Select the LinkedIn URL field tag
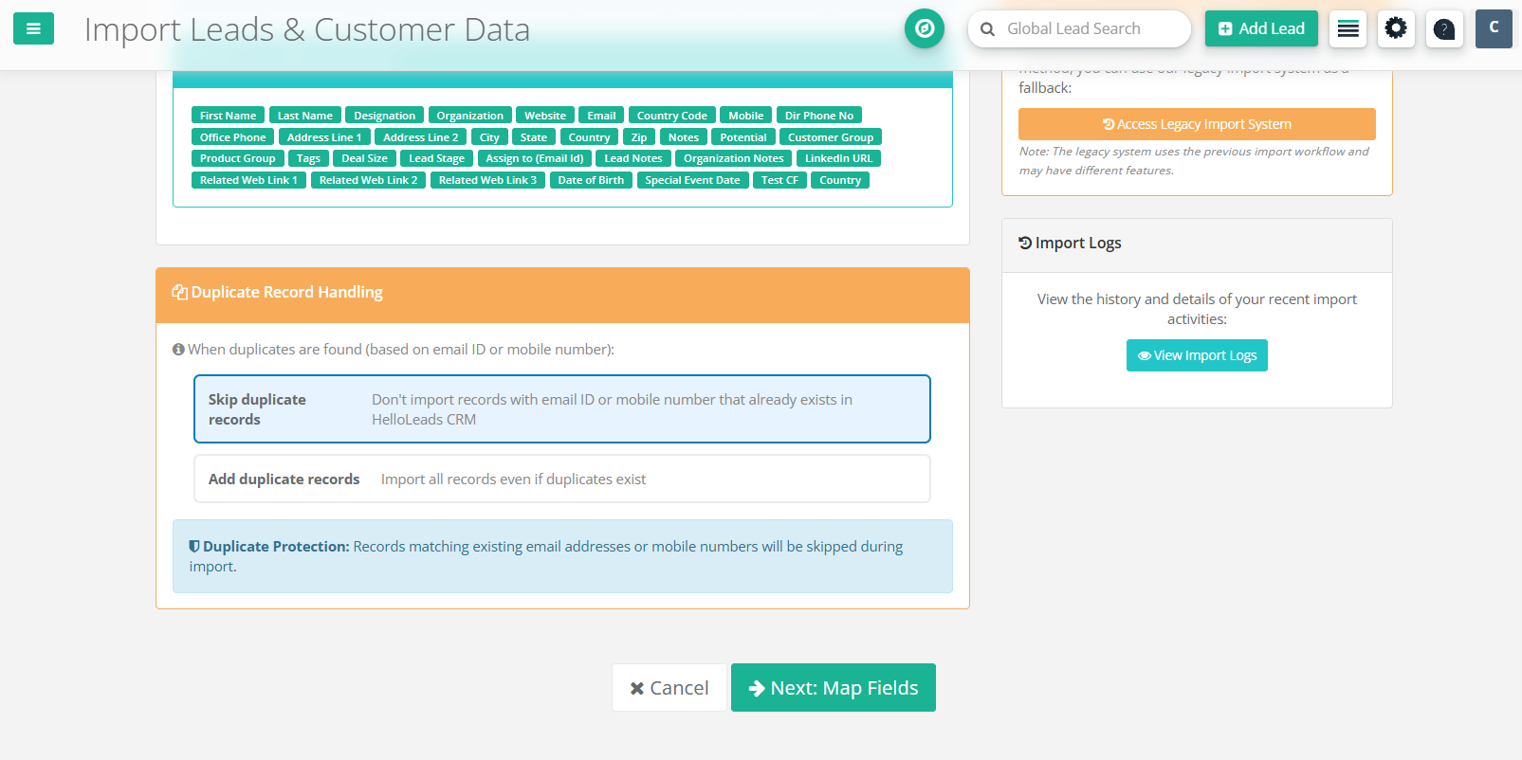This screenshot has width=1522, height=760. [837, 158]
